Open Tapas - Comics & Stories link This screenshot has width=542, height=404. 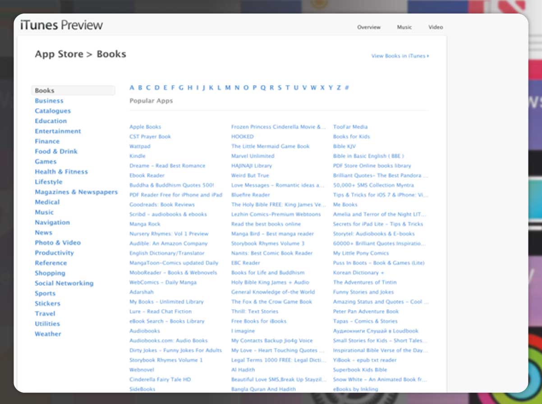pos(365,321)
